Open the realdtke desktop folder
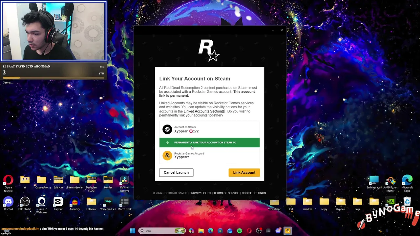 coord(307,204)
